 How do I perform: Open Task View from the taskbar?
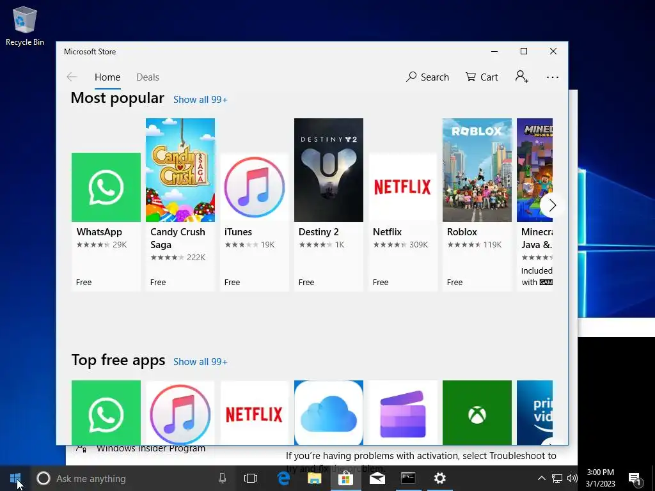point(251,478)
